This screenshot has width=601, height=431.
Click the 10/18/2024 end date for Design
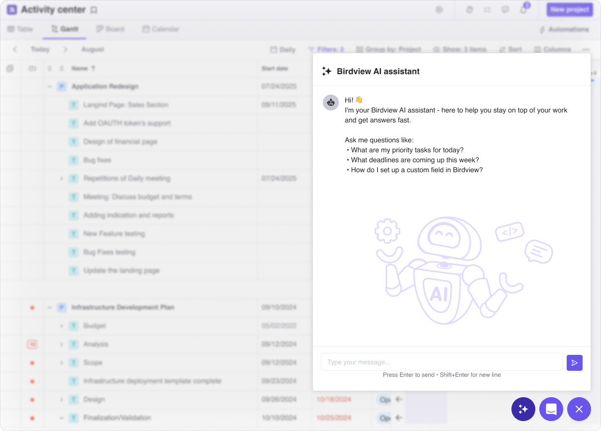tap(334, 400)
